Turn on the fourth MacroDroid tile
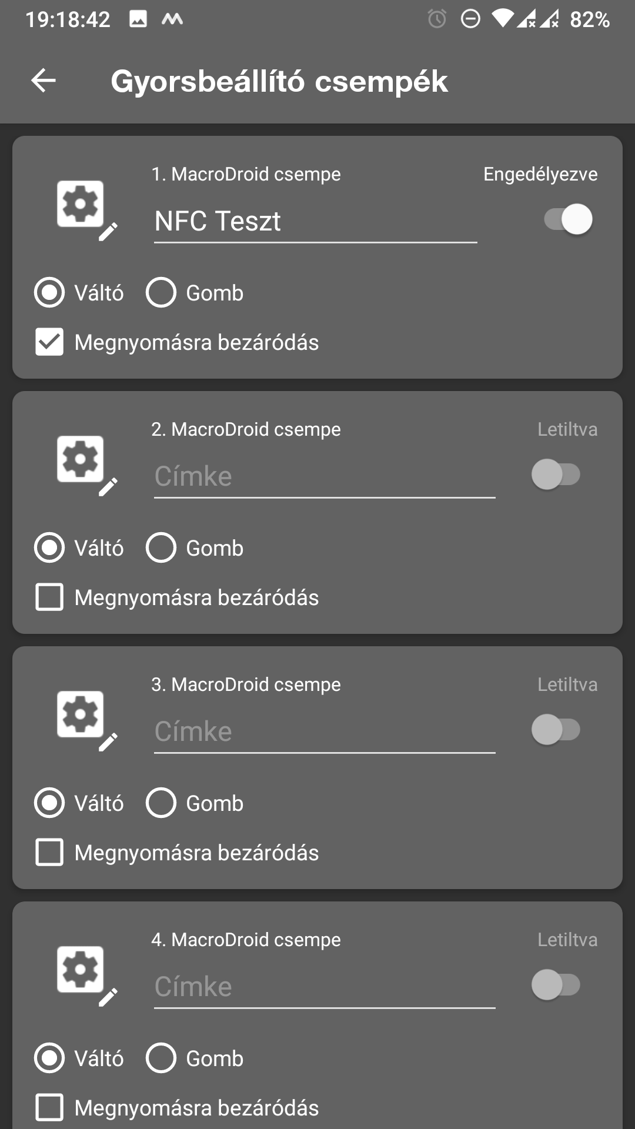635x1129 pixels. point(556,985)
